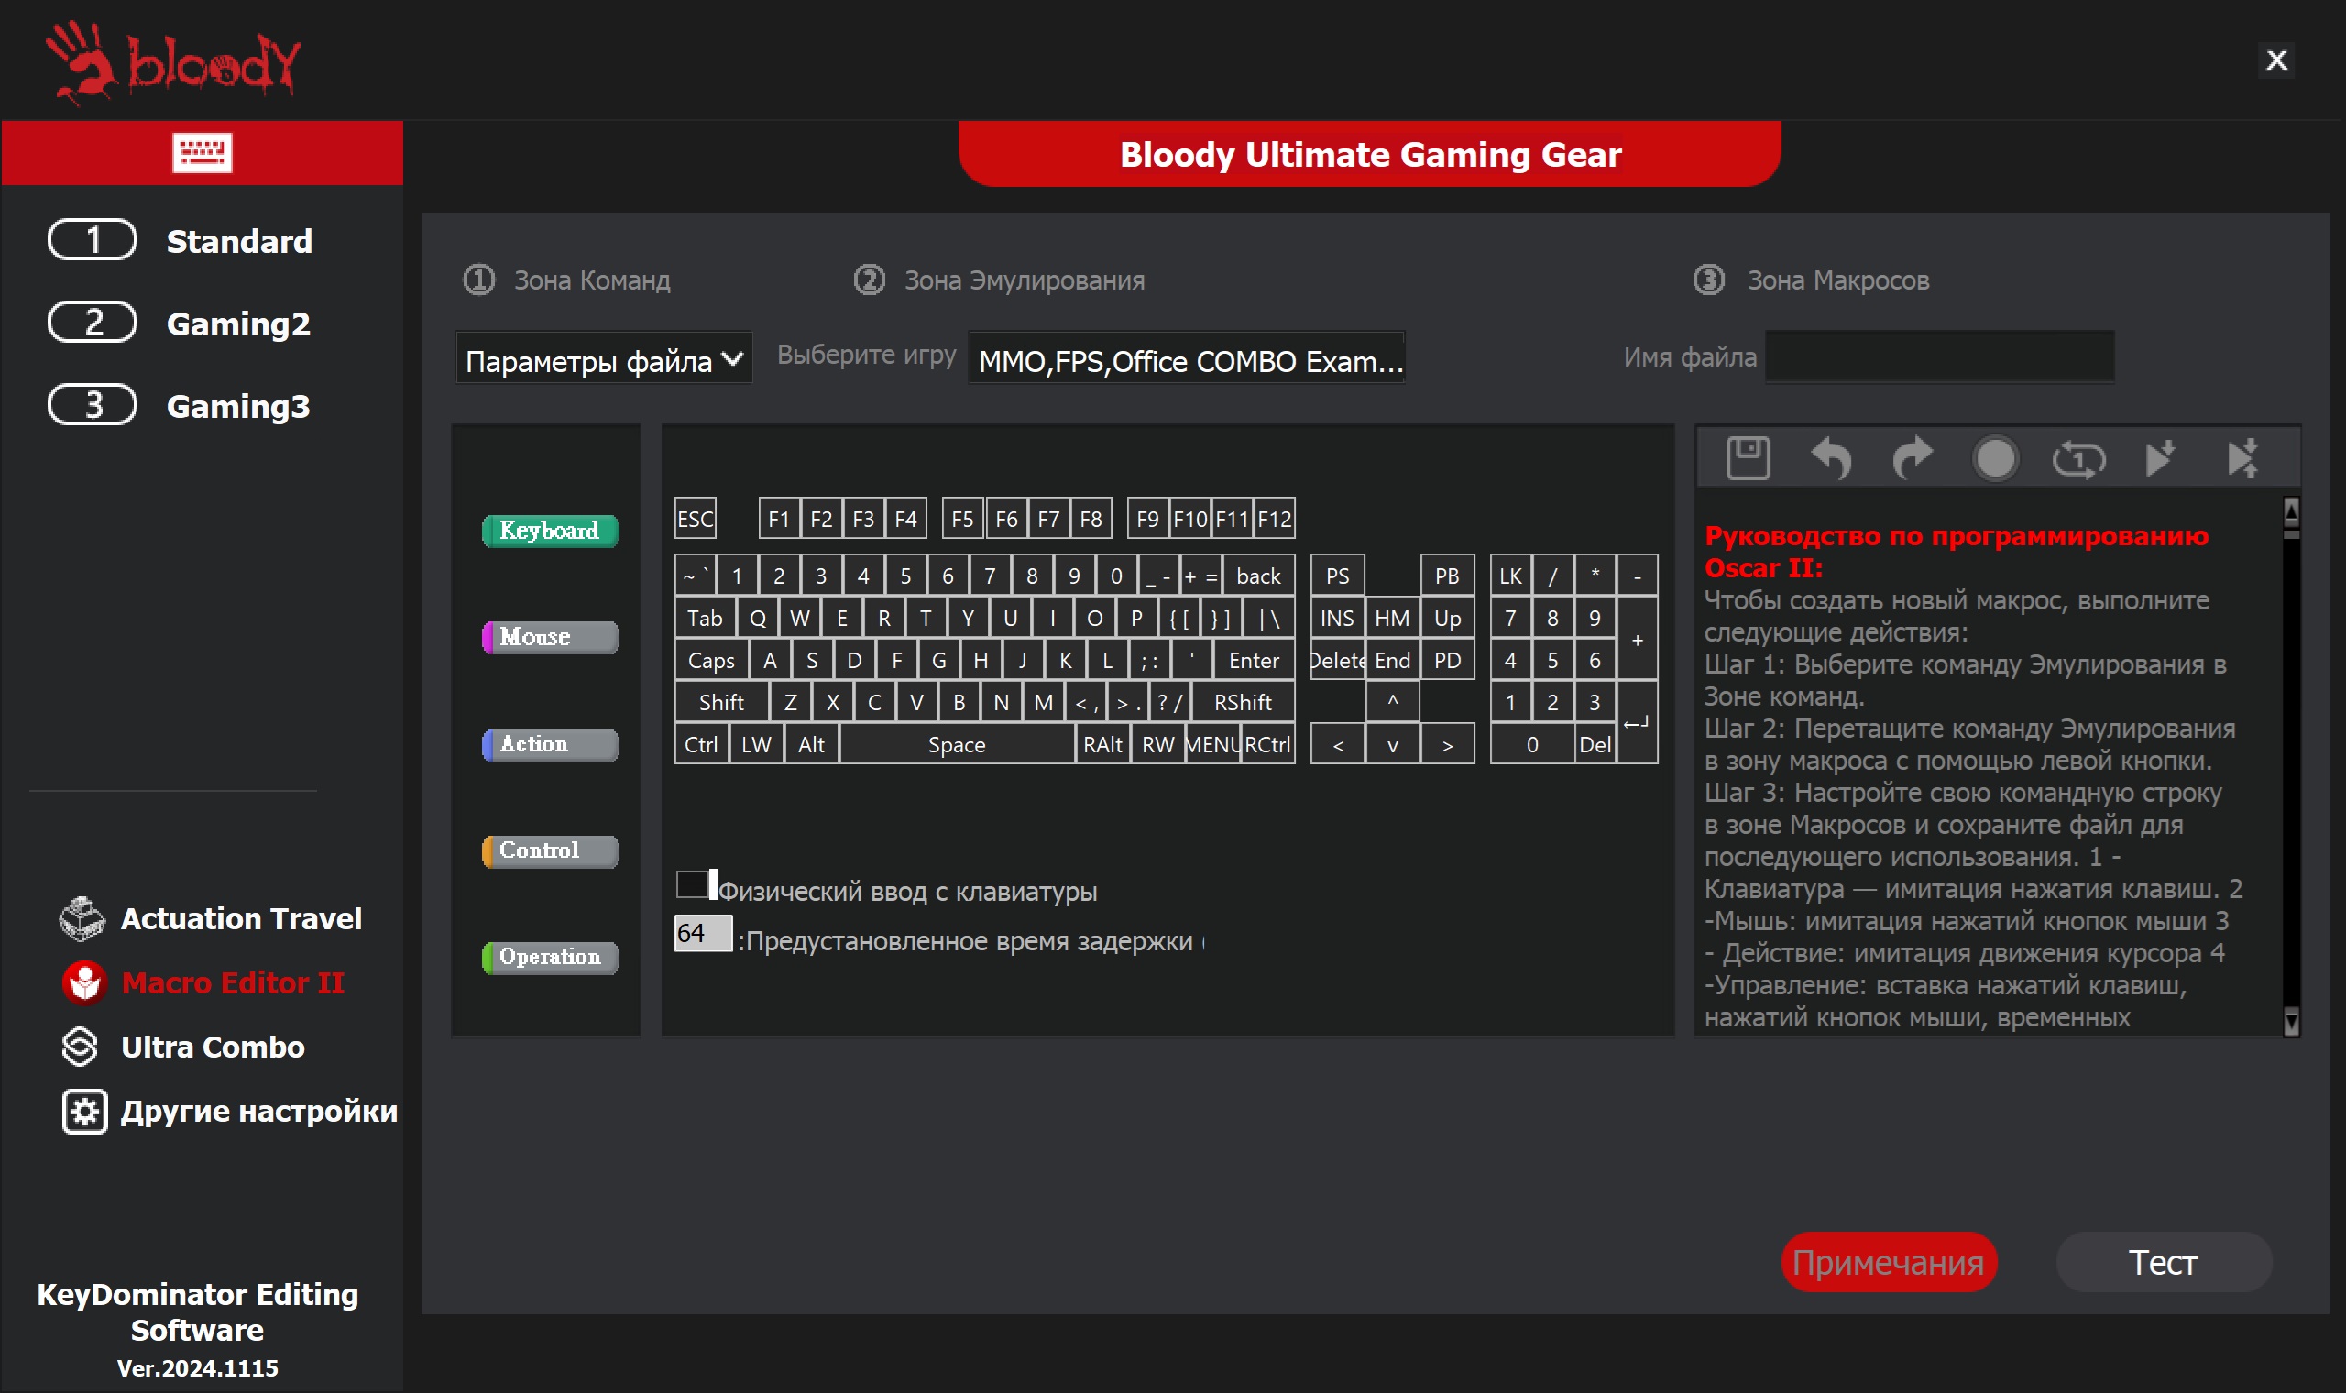The image size is (2346, 1393).
Task: Click the red Примечания button
Action: (1888, 1262)
